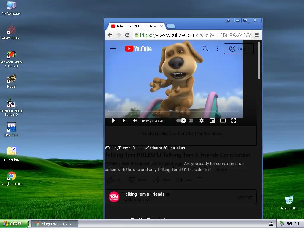
Task: Open Chrome user profile button
Action: [x=229, y=20]
